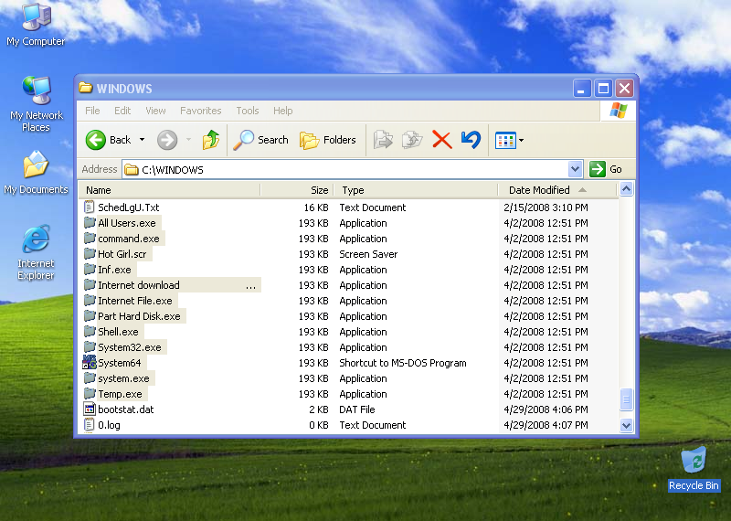
Task: Click the red Delete X icon
Action: 442,140
